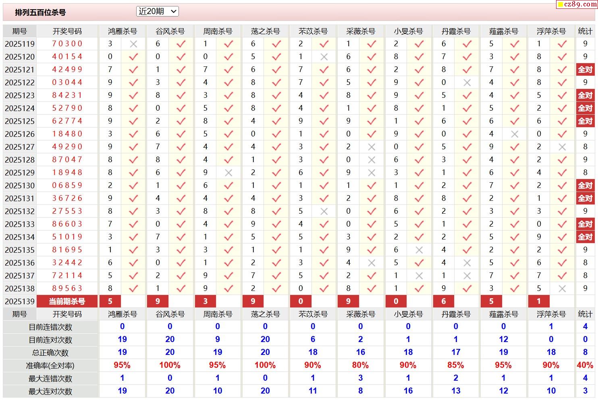Click the 准确率(全对率) row label
Image resolution: width=598 pixels, height=400 pixels.
point(50,366)
